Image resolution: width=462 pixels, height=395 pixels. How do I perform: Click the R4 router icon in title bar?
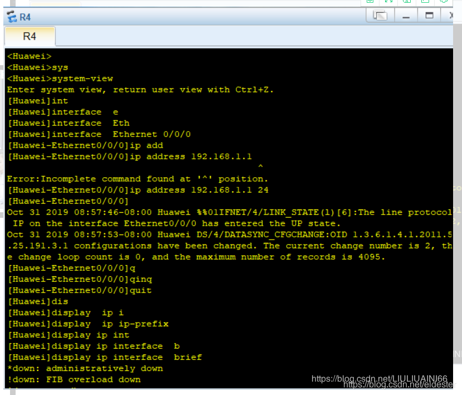[12, 17]
